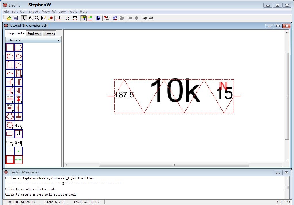Toggle the open-eye see-all-layers icon
Screen dimensions: 294x205
(145, 18)
